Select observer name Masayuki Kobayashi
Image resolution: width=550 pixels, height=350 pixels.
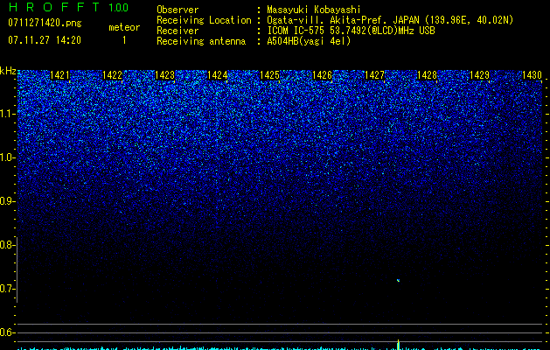coord(314,10)
